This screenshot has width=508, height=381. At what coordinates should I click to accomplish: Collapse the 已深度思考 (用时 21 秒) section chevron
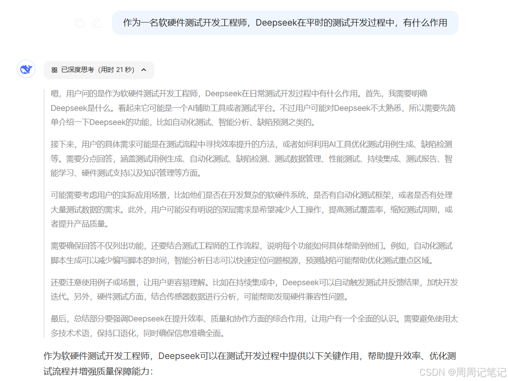click(144, 70)
